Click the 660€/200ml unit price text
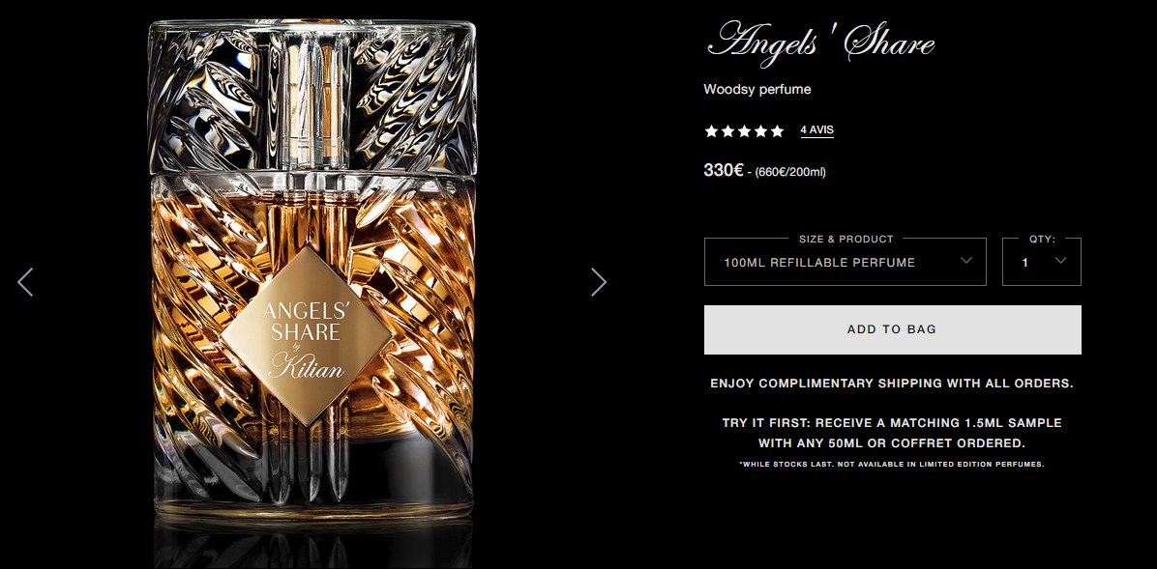This screenshot has height=569, width=1157. point(790,173)
